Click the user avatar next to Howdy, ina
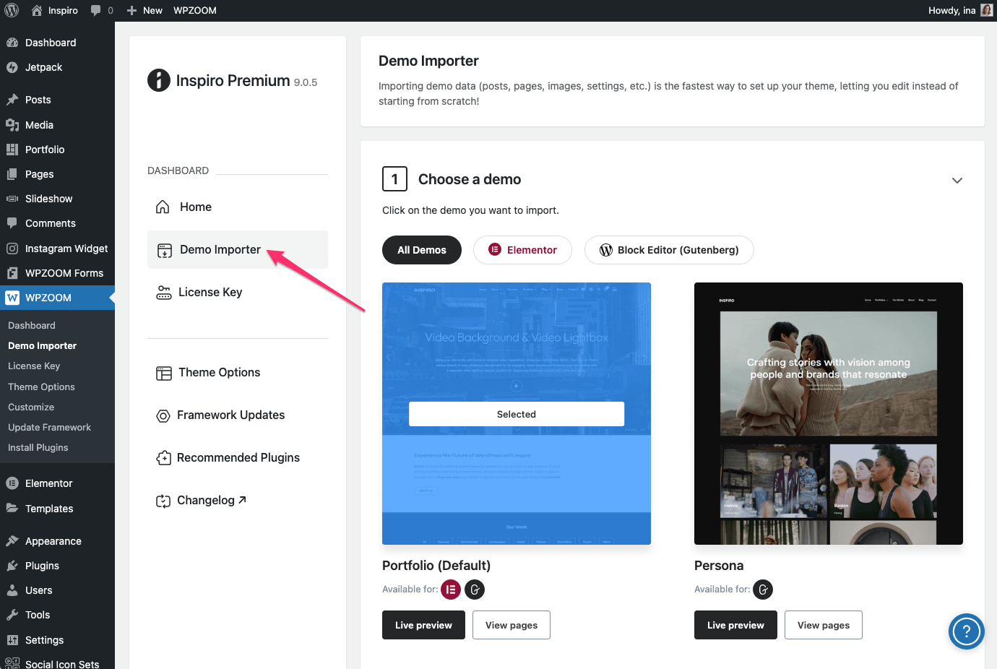Screen dimensions: 997x669 [x=986, y=10]
